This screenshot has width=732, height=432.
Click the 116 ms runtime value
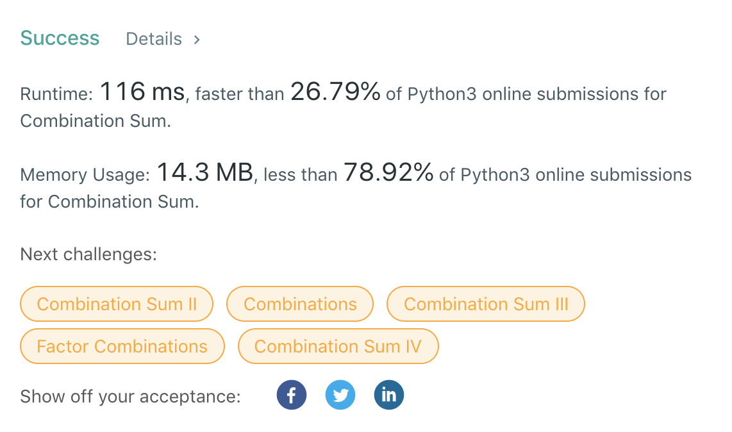tap(142, 93)
